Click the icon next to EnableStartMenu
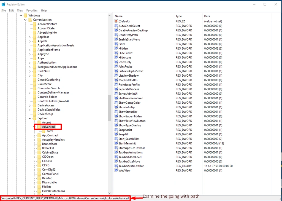Screen dimensions: 282x201 116,39
